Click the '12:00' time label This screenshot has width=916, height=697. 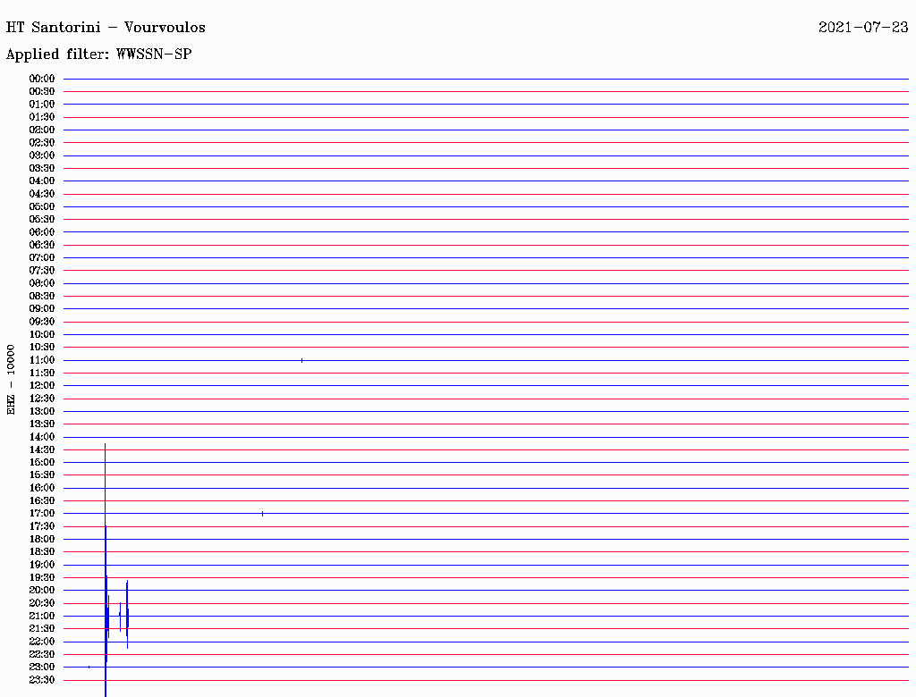point(42,386)
